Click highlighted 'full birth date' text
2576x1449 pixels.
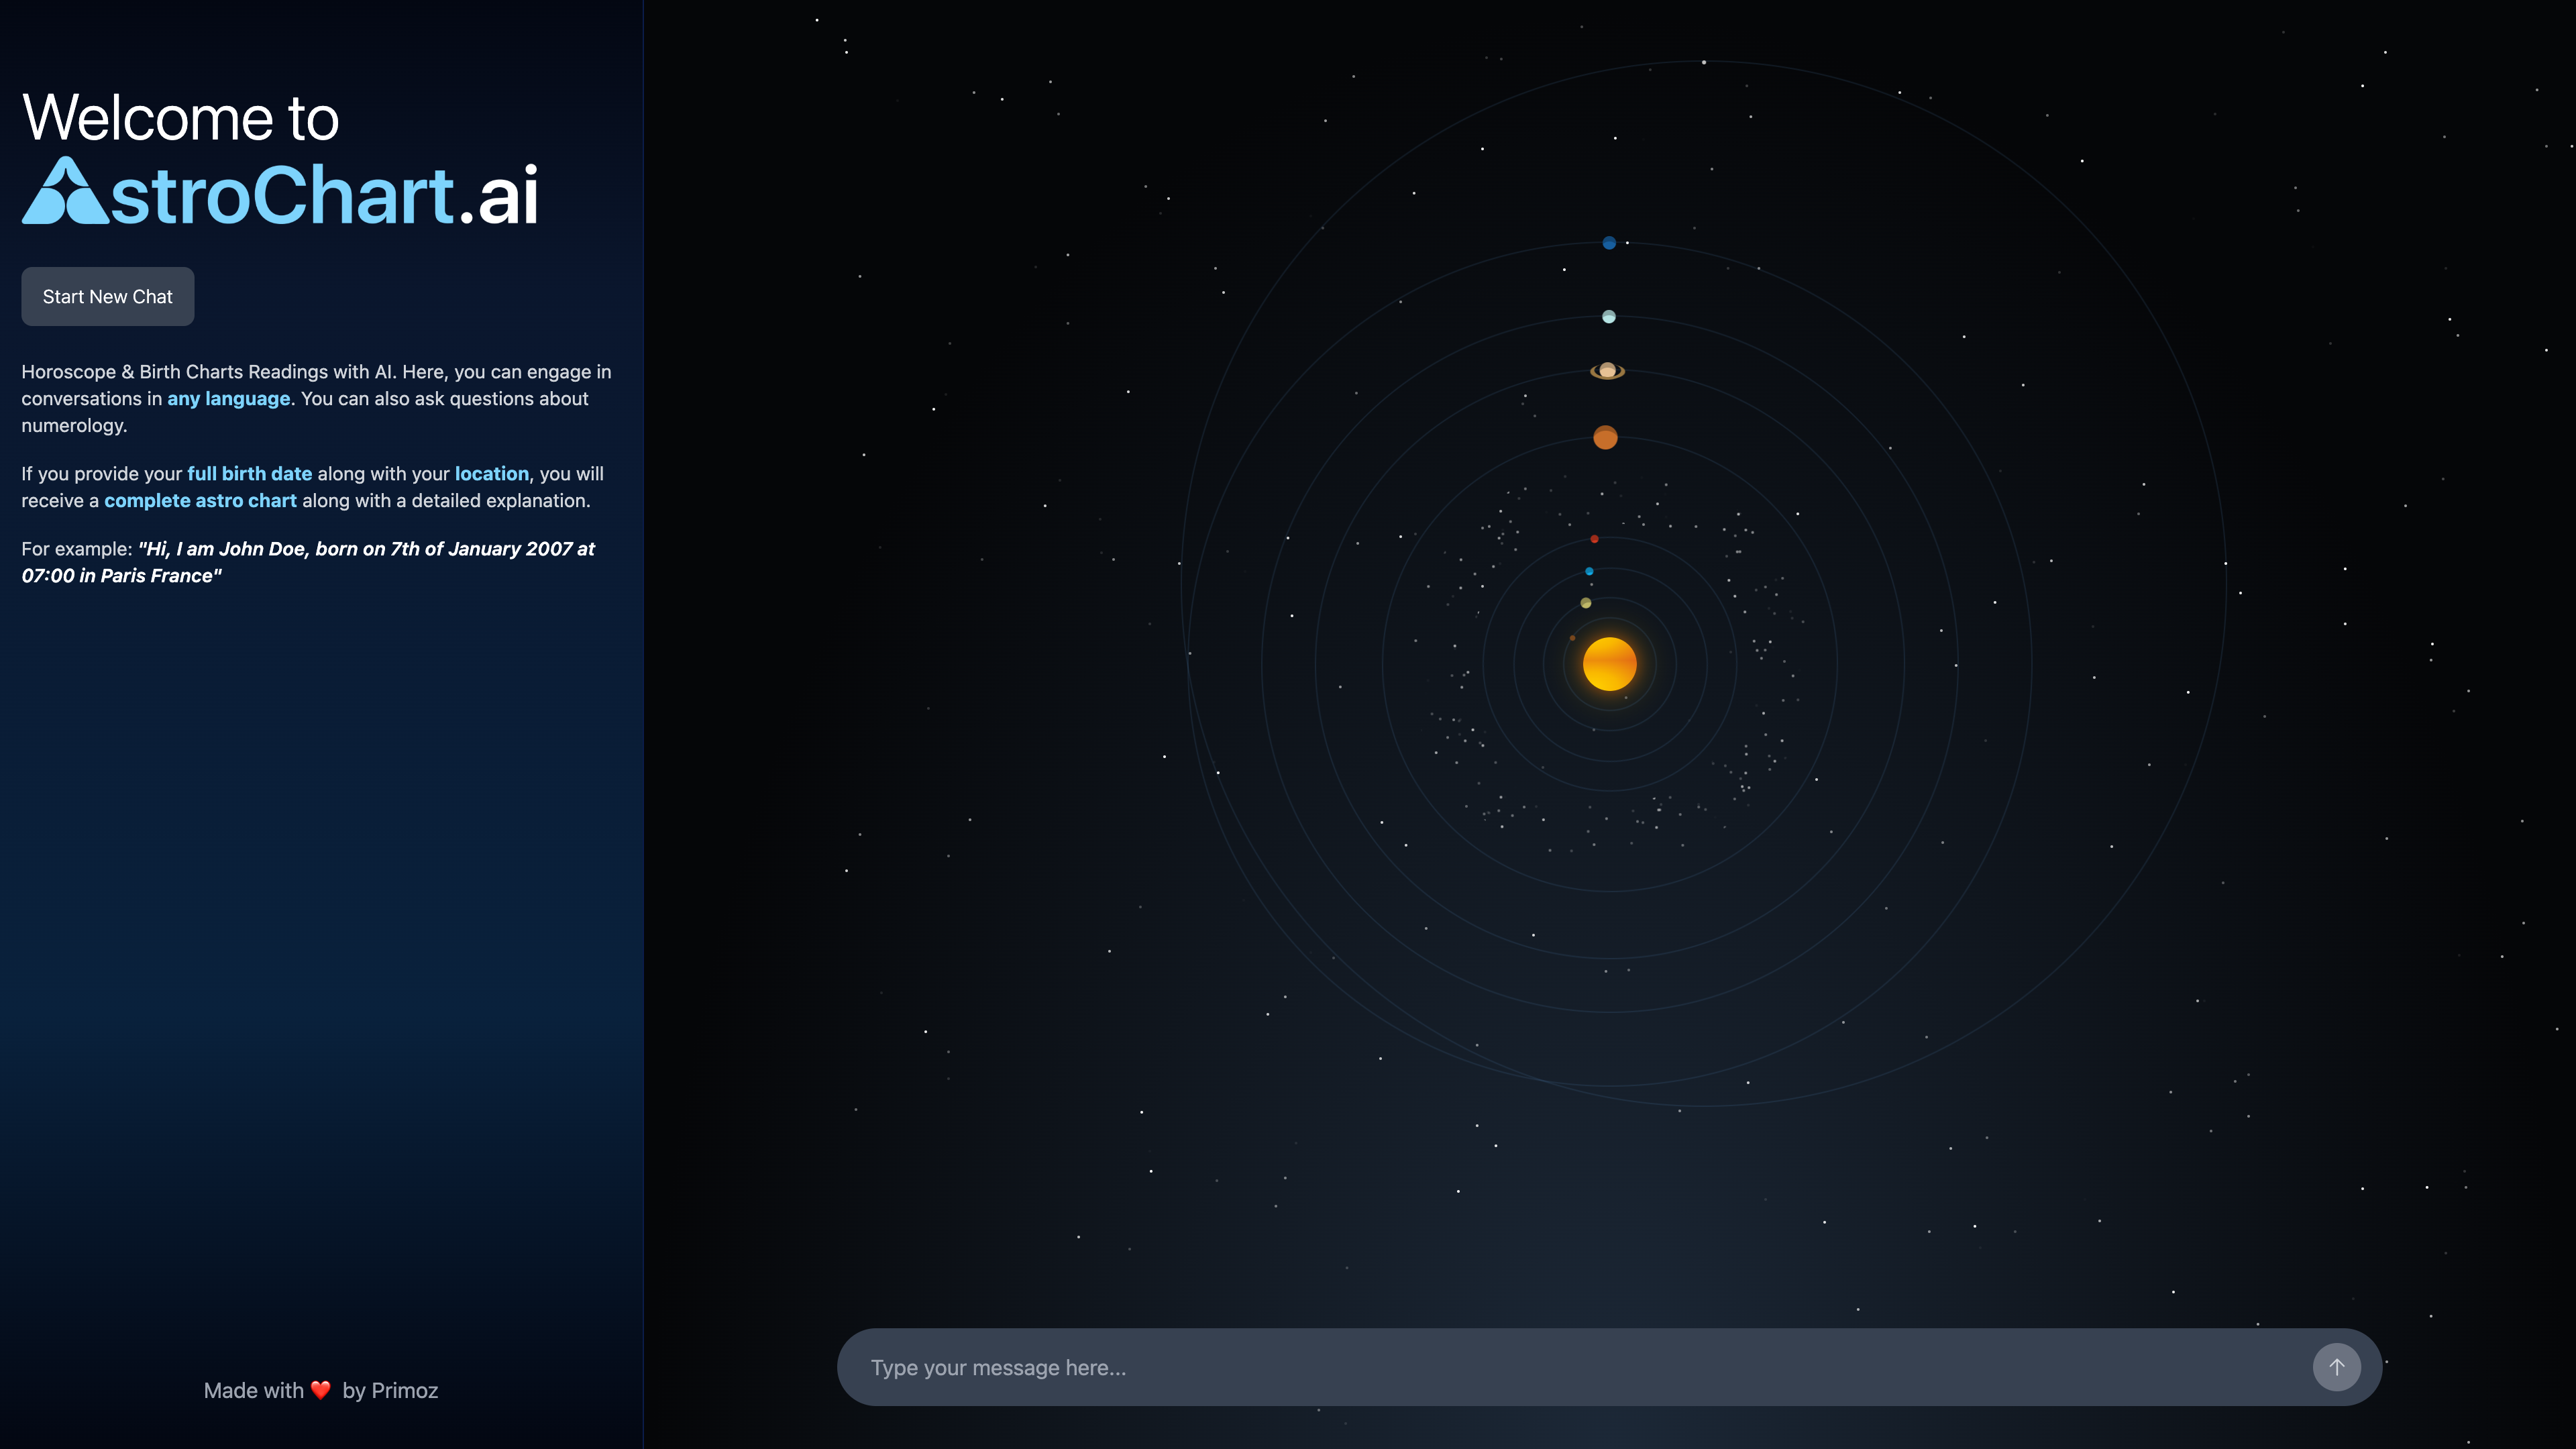[250, 473]
